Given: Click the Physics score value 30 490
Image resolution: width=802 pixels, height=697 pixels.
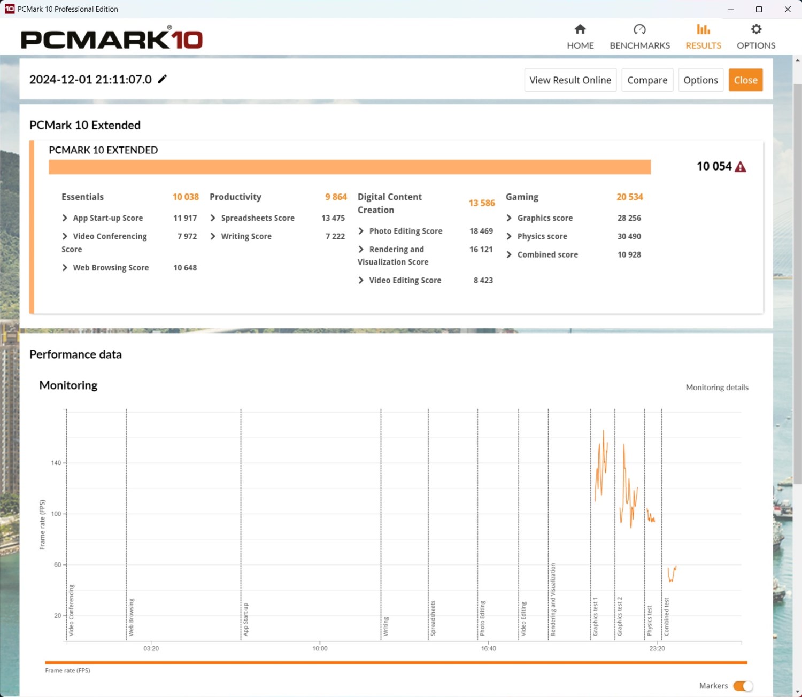Looking at the screenshot, I should click(x=629, y=236).
